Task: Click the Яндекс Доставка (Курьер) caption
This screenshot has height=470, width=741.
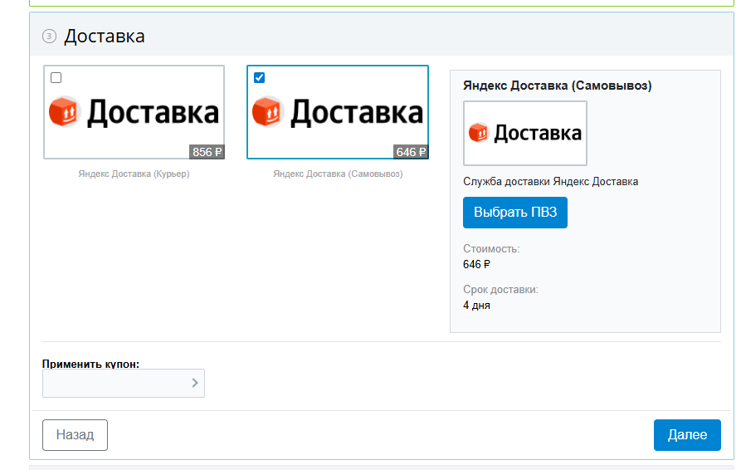Action: (x=134, y=174)
